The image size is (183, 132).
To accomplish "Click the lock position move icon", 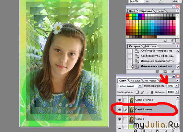I will point(147,92).
